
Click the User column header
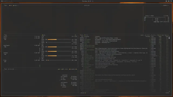tap(152, 37)
